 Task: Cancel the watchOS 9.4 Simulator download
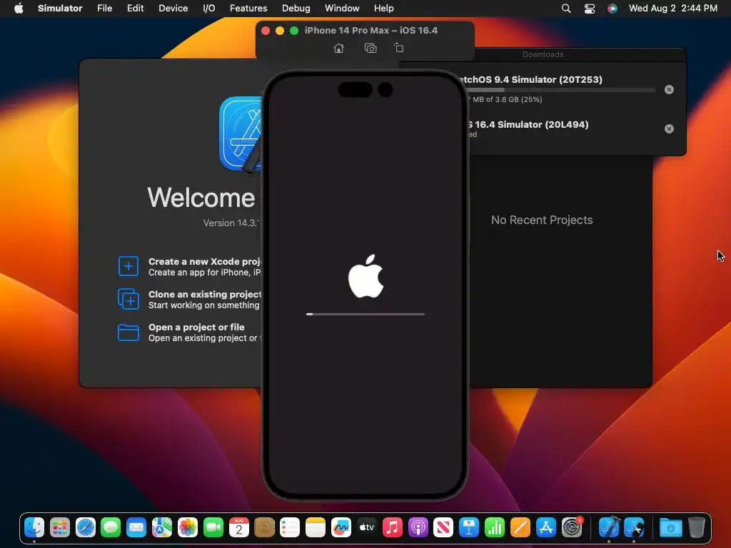pyautogui.click(x=669, y=89)
